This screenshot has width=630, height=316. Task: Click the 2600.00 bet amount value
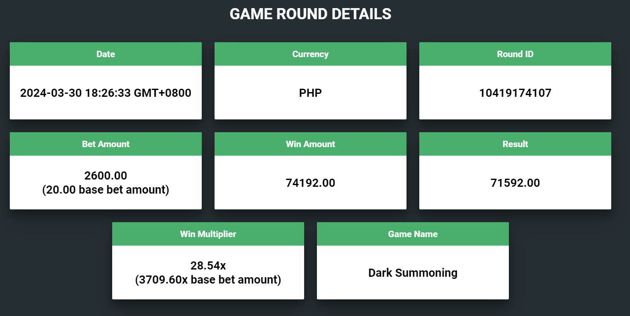coord(106,175)
